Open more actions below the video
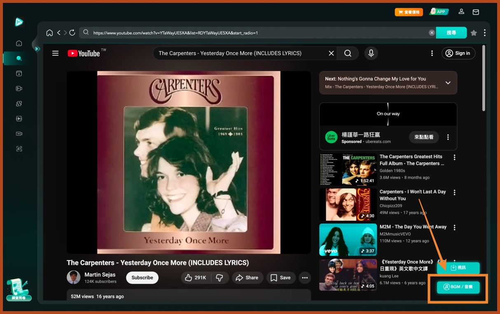500x314 pixels. (305, 278)
